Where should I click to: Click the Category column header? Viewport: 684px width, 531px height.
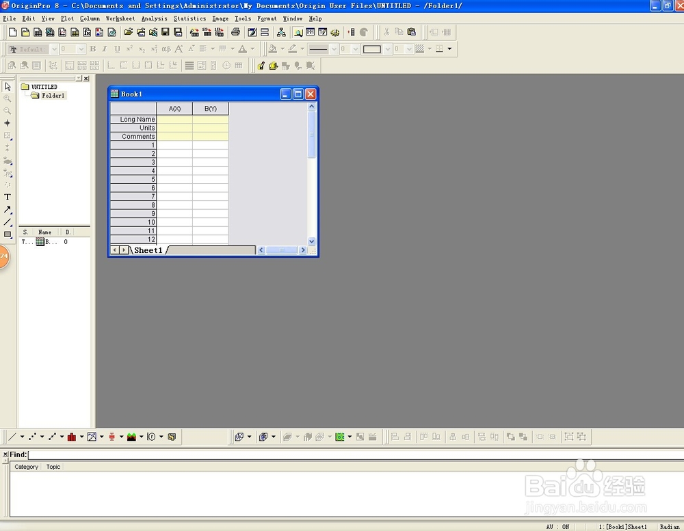pyautogui.click(x=26, y=467)
